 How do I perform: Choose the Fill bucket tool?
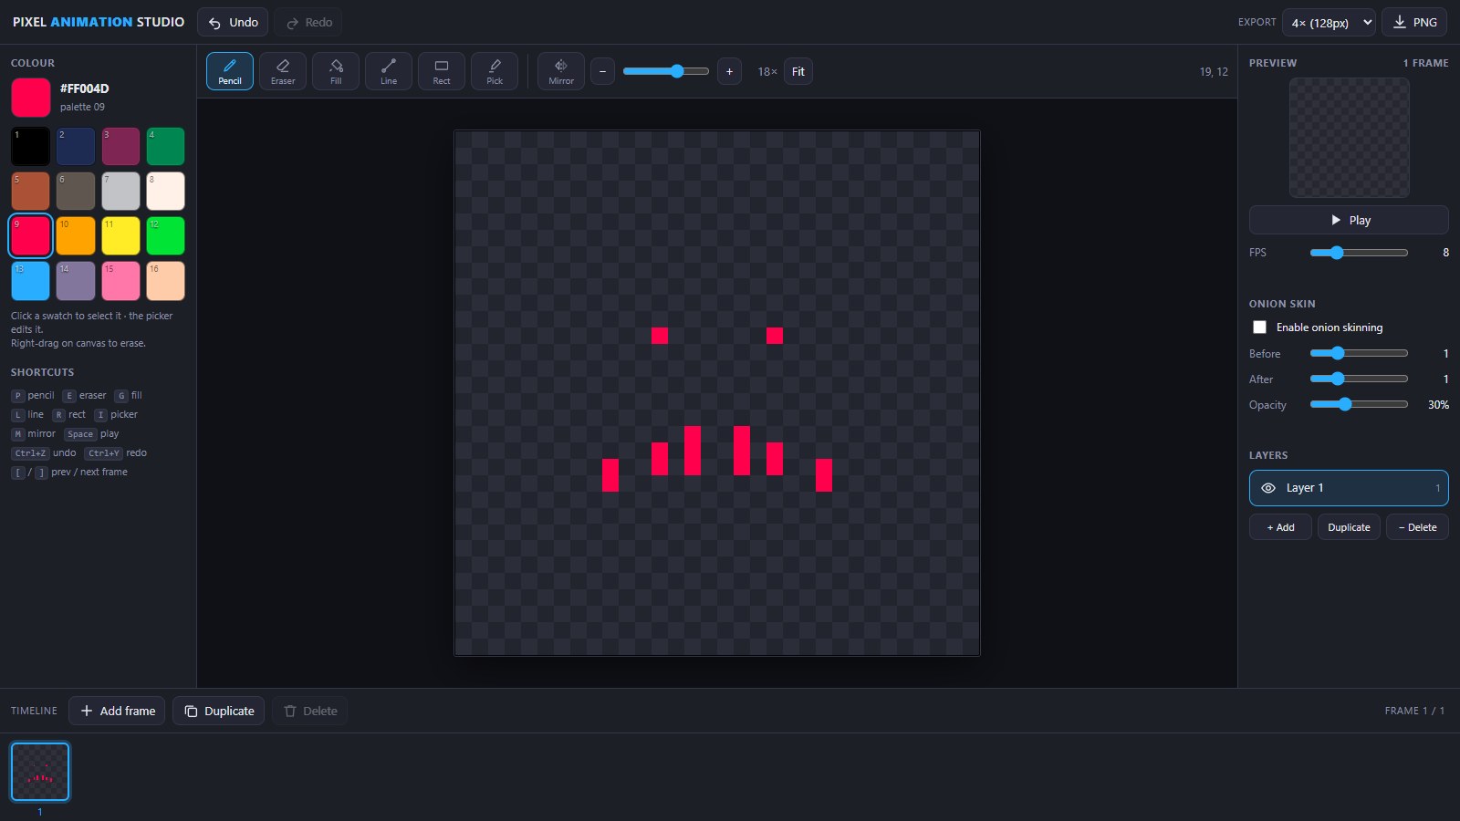[336, 71]
